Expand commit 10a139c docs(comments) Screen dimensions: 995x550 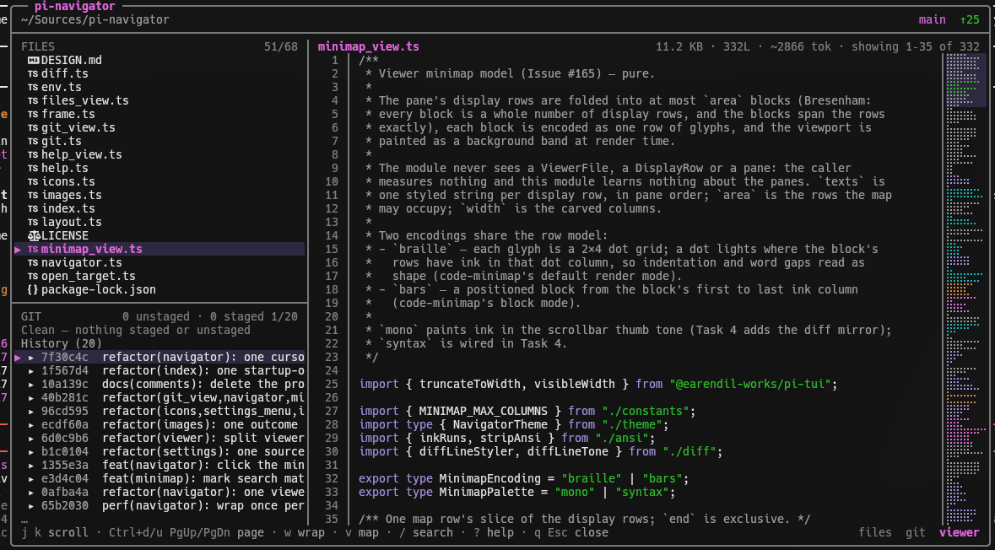coord(31,385)
